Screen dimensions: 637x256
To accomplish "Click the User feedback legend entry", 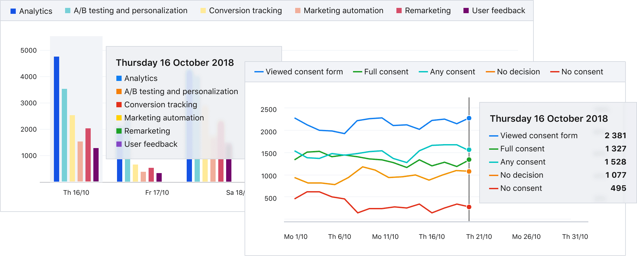I will 494,11.
